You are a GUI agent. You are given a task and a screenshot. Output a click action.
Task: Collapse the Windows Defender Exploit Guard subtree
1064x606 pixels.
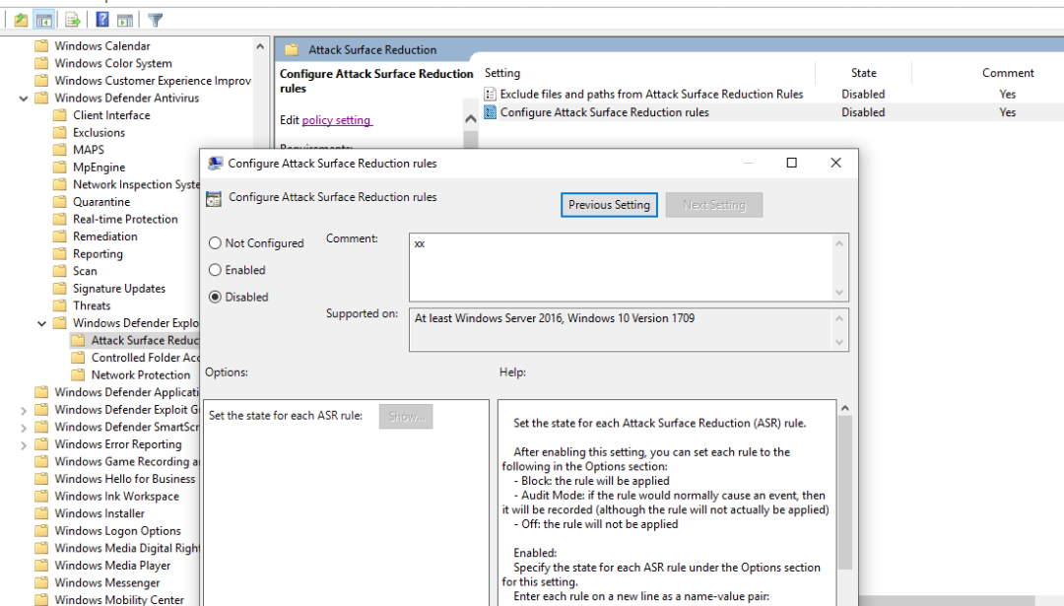tap(42, 324)
